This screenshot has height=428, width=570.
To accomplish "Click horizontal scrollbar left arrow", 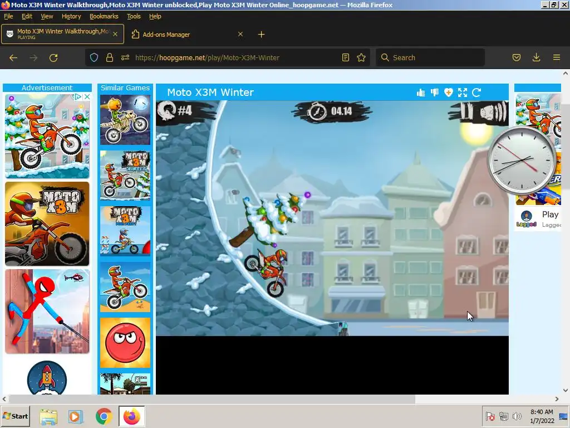I will 4,399.
